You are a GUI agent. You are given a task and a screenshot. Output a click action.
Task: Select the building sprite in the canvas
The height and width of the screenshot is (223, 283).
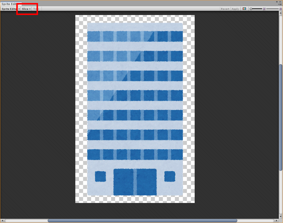pyautogui.click(x=135, y=109)
